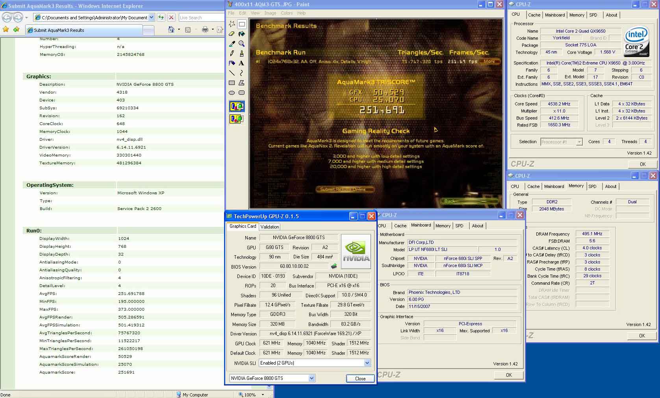Viewport: 660px width, 398px height.
Task: Expand the NVIDIA SLI dropdown in GPU-Z
Action: [367, 363]
